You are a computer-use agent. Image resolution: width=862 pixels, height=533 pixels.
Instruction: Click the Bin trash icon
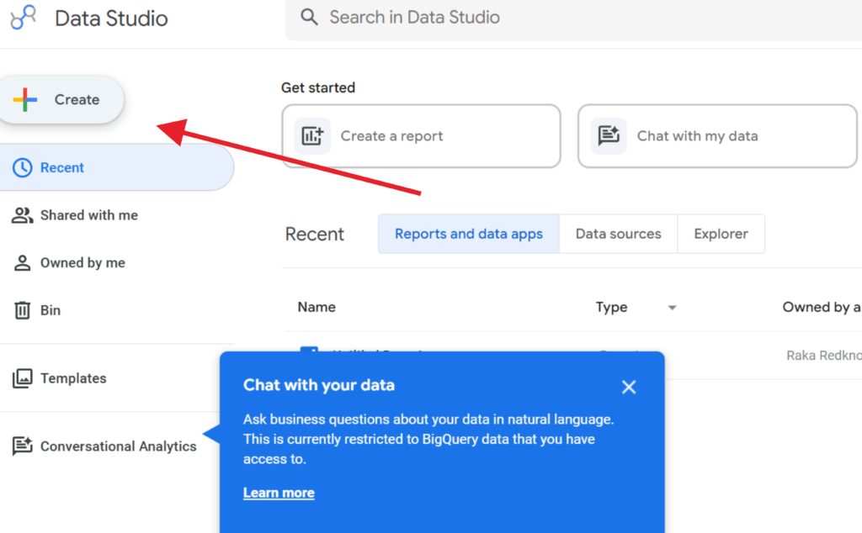(23, 310)
